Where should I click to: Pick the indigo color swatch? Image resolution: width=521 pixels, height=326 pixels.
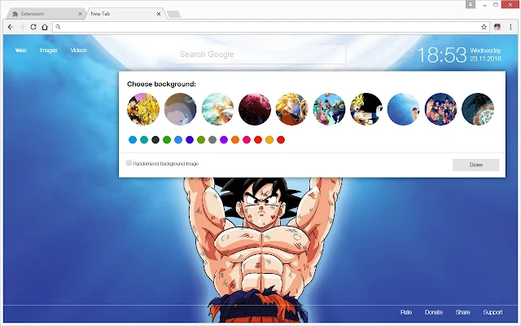coord(190,139)
